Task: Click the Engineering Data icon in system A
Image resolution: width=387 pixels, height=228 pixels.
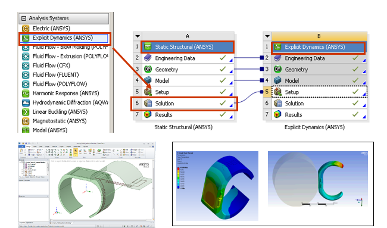Action: click(148, 58)
